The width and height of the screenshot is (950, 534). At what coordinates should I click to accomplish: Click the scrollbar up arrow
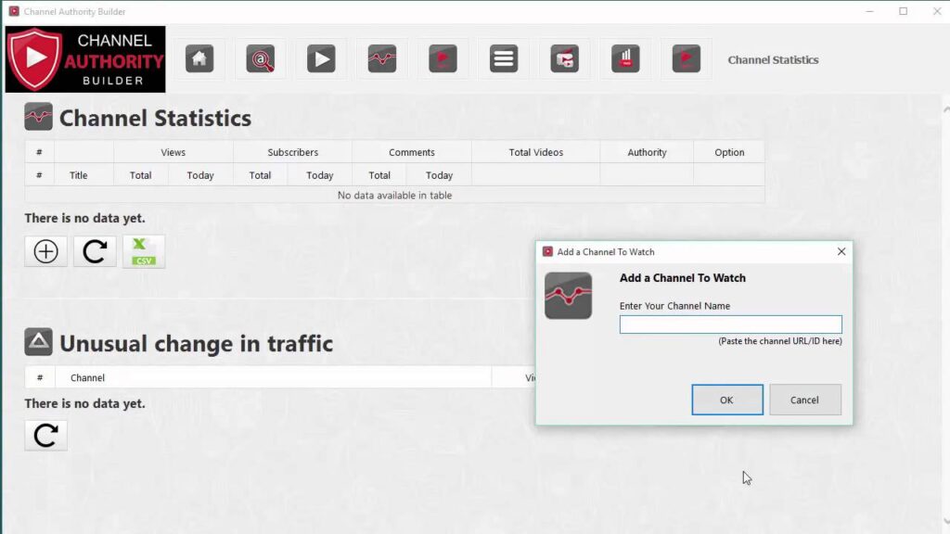(x=945, y=109)
